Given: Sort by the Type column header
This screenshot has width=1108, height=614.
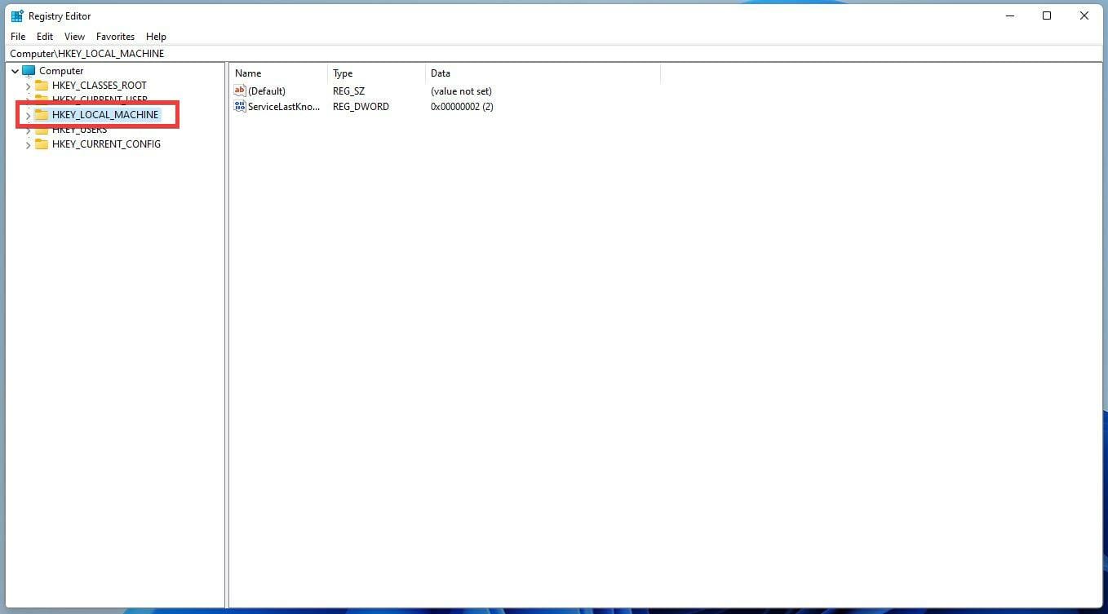Looking at the screenshot, I should [376, 73].
